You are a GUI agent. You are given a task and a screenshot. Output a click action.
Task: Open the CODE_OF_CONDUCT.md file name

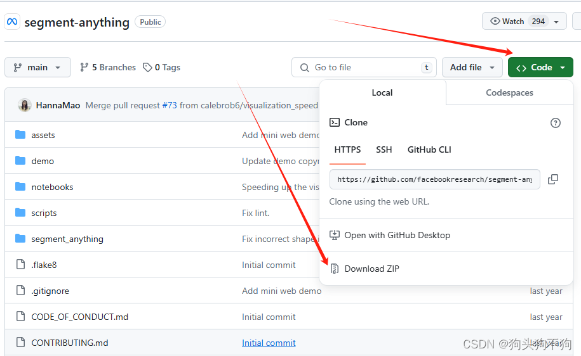tap(79, 317)
